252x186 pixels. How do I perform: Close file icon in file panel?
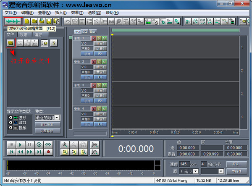(x=20, y=43)
